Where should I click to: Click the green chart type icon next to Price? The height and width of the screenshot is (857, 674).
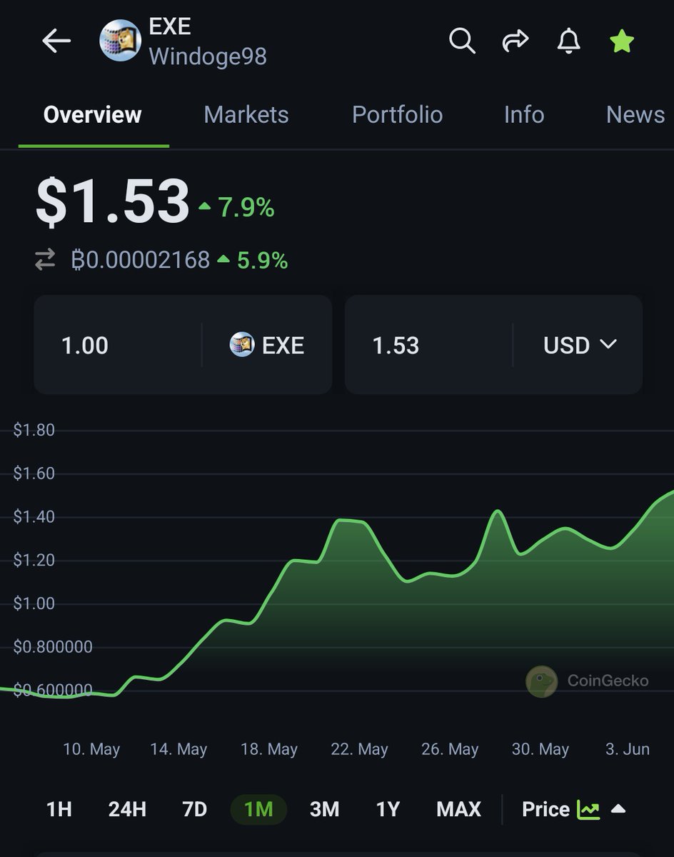pos(588,809)
